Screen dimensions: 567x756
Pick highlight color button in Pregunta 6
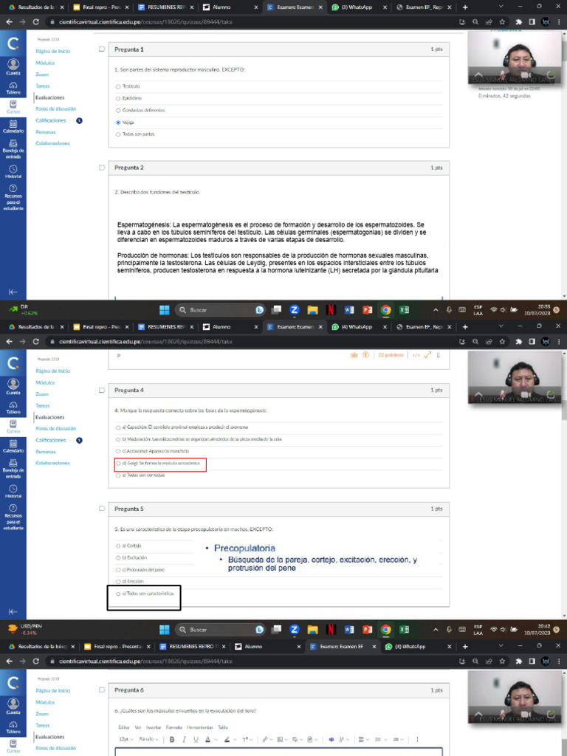[x=227, y=739]
